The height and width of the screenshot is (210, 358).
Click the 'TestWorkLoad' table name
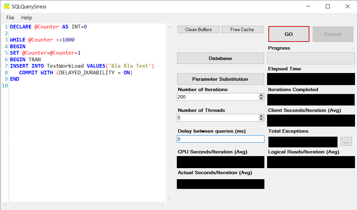point(65,66)
